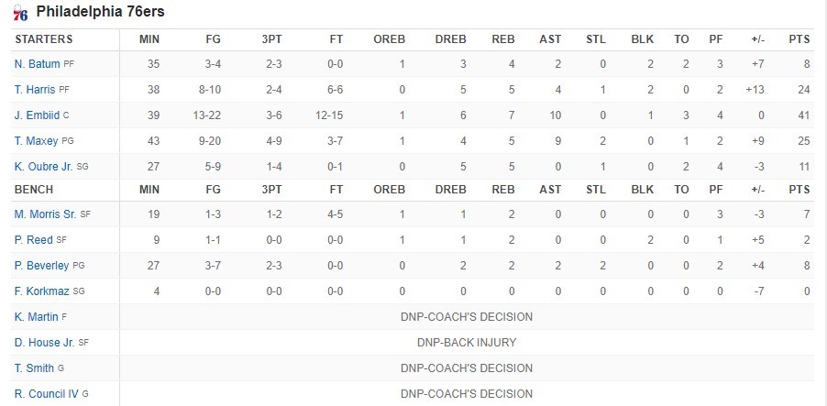Click Embiid's 41 points cell
Viewport: 827px width, 406px height.
804,115
